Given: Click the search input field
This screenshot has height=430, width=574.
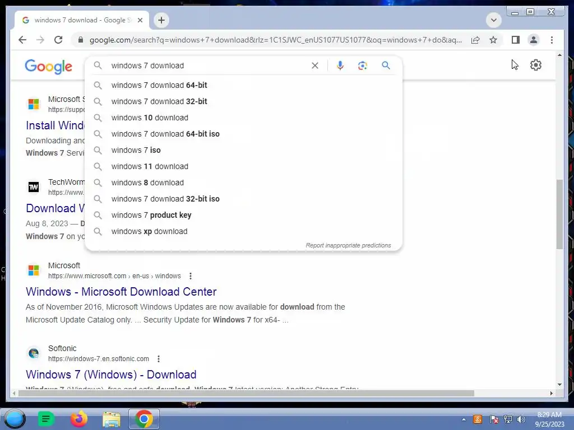Looking at the screenshot, I should click(x=209, y=66).
